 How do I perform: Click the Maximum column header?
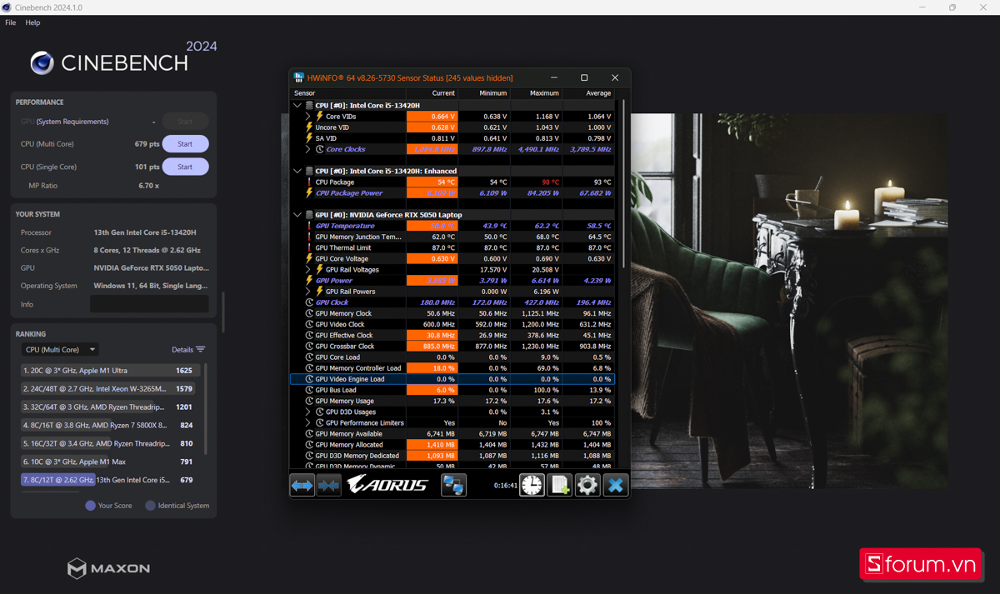536,93
